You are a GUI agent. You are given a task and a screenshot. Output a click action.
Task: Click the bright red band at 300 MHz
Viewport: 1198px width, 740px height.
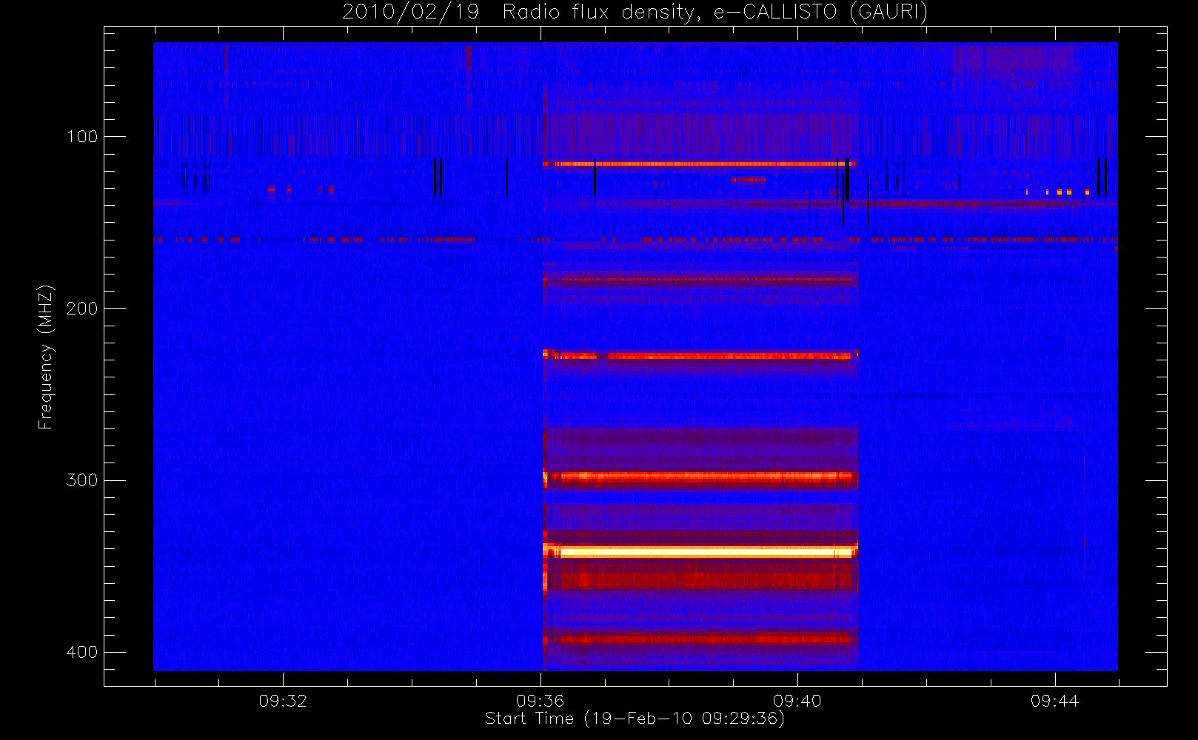(x=700, y=477)
